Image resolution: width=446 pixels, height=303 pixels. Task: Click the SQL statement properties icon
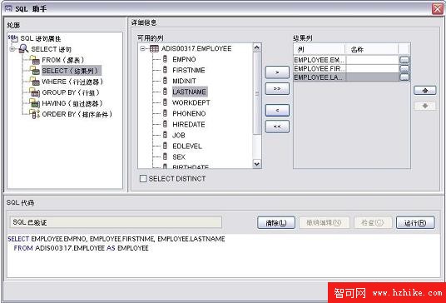[12, 38]
